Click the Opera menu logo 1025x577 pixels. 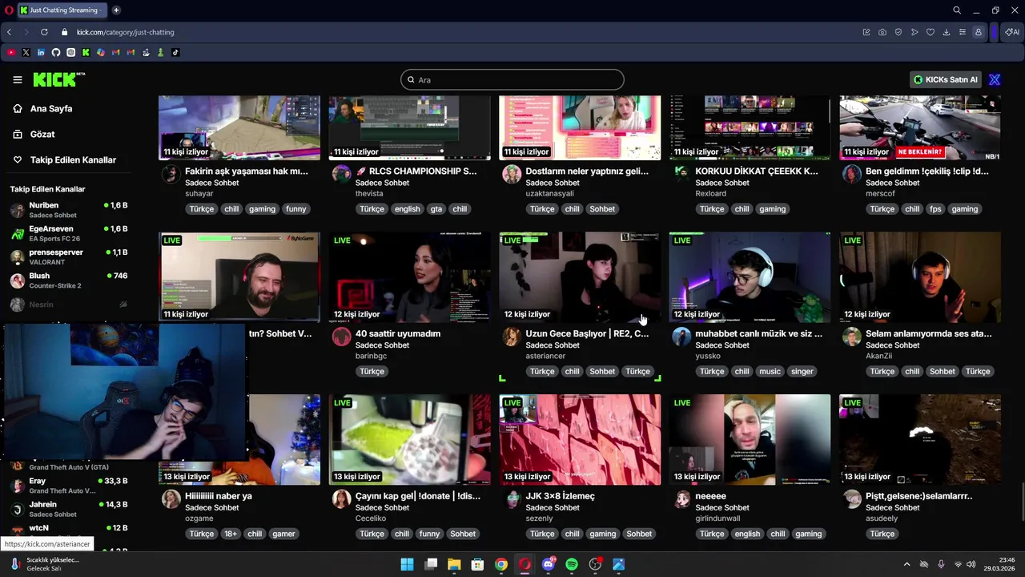pyautogui.click(x=8, y=10)
